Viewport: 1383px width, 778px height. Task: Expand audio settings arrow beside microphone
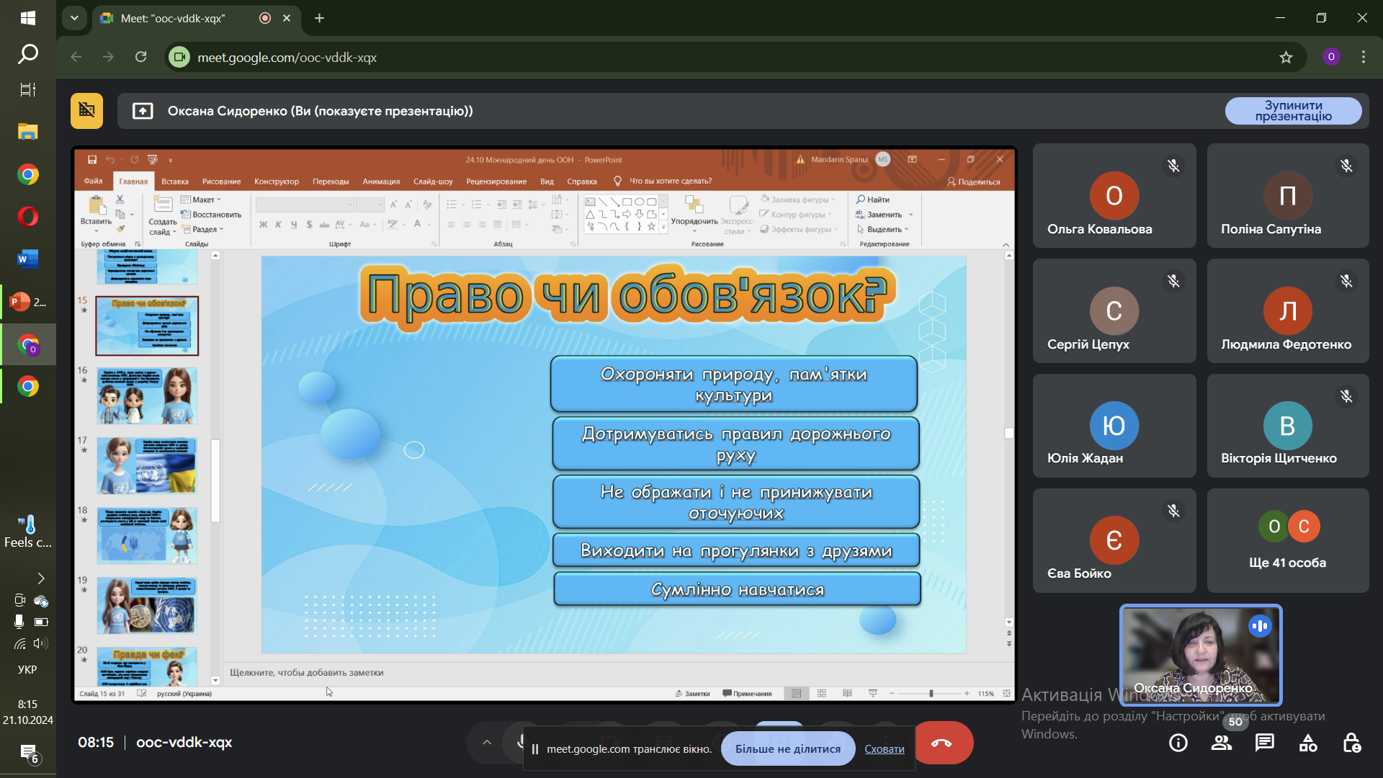(x=487, y=743)
